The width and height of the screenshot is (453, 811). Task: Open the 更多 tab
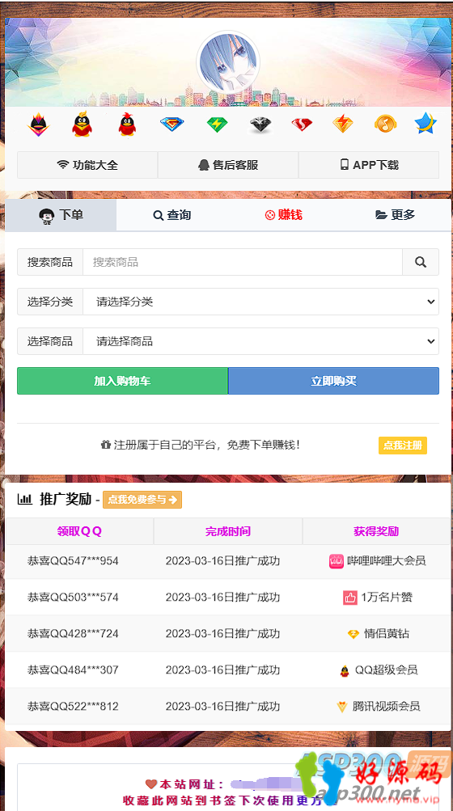395,215
